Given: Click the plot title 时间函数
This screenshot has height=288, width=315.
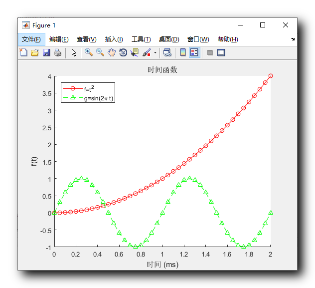Looking at the screenshot, I should (162, 70).
